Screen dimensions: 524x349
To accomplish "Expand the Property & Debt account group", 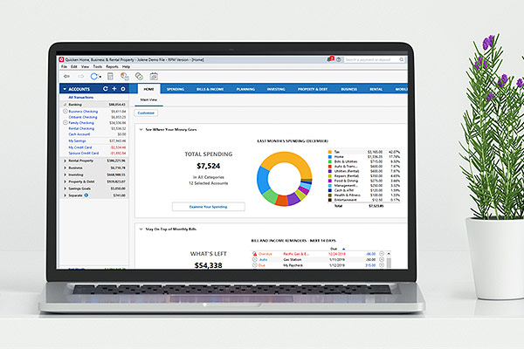I will pyautogui.click(x=65, y=181).
